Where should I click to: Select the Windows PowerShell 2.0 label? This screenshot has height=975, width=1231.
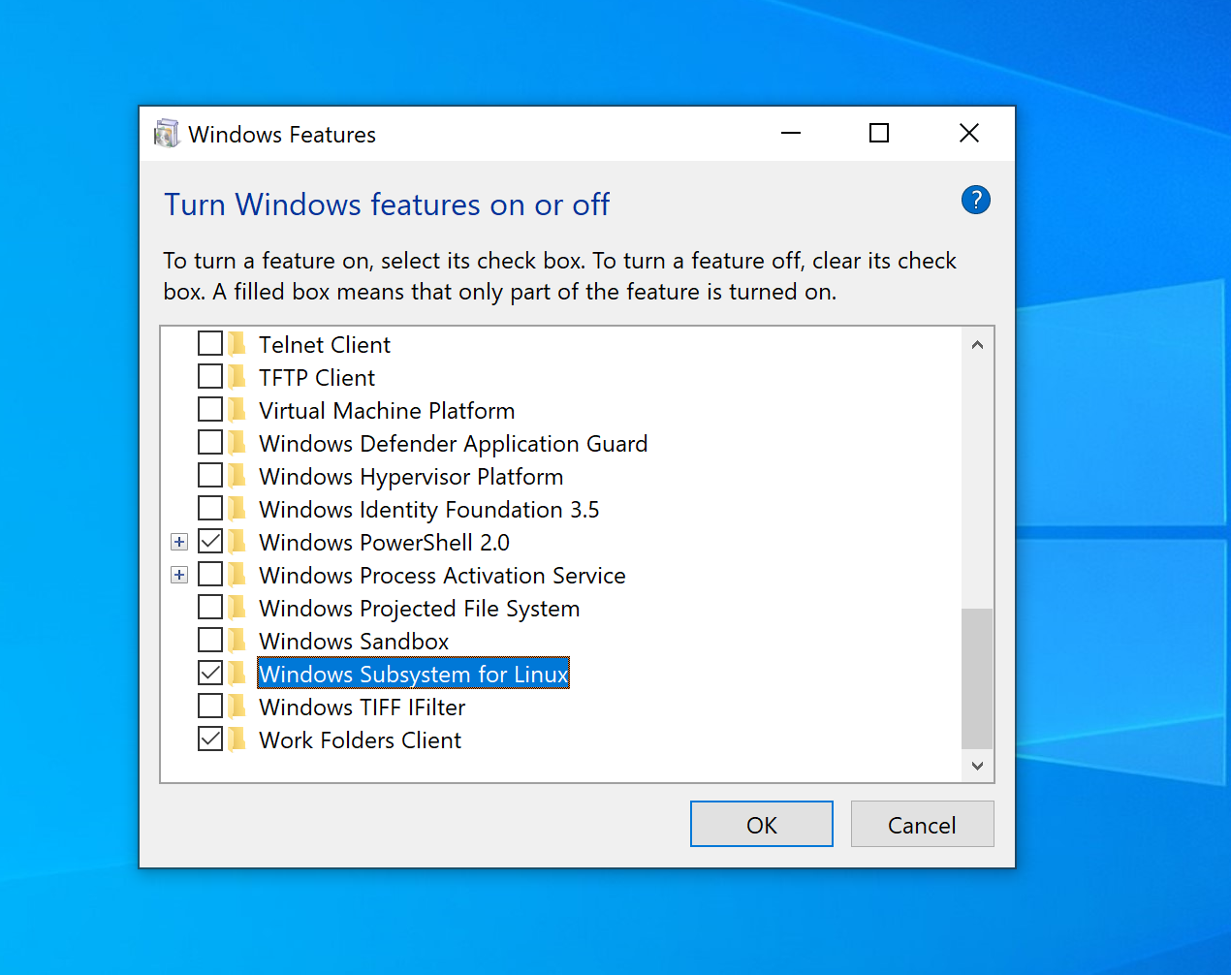385,543
